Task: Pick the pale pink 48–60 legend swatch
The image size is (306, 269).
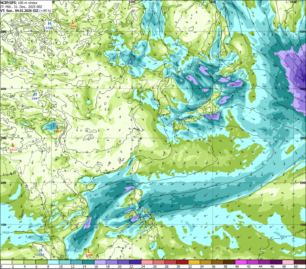Action: (x=288, y=262)
